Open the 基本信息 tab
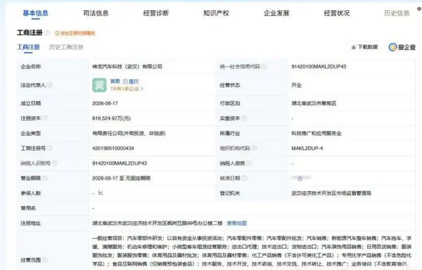 (x=35, y=13)
